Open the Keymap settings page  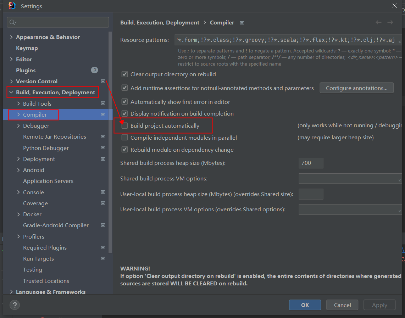[27, 48]
